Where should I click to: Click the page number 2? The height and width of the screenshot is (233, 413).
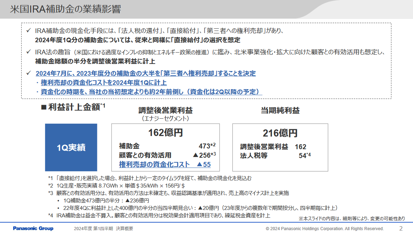pyautogui.click(x=401, y=229)
